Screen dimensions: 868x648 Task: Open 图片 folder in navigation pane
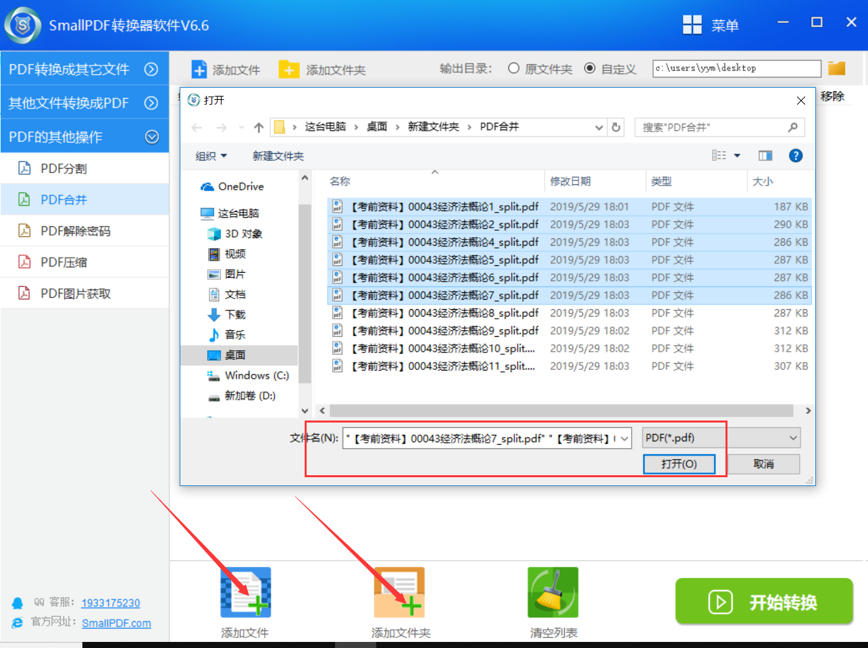[227, 274]
